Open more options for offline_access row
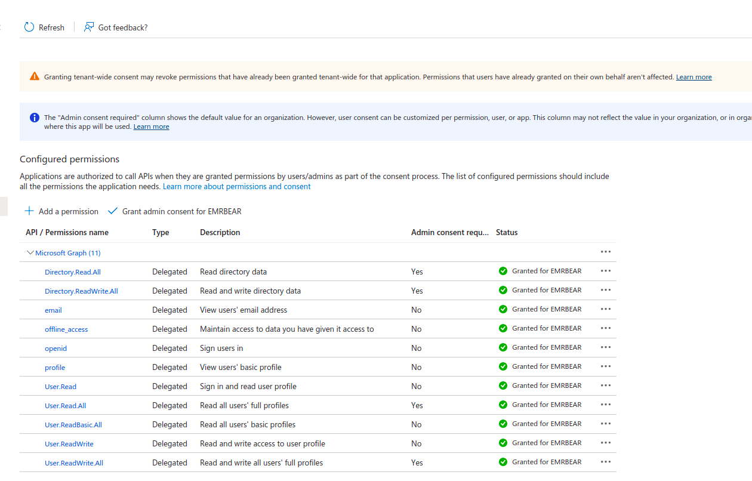The image size is (752, 481). (x=606, y=328)
